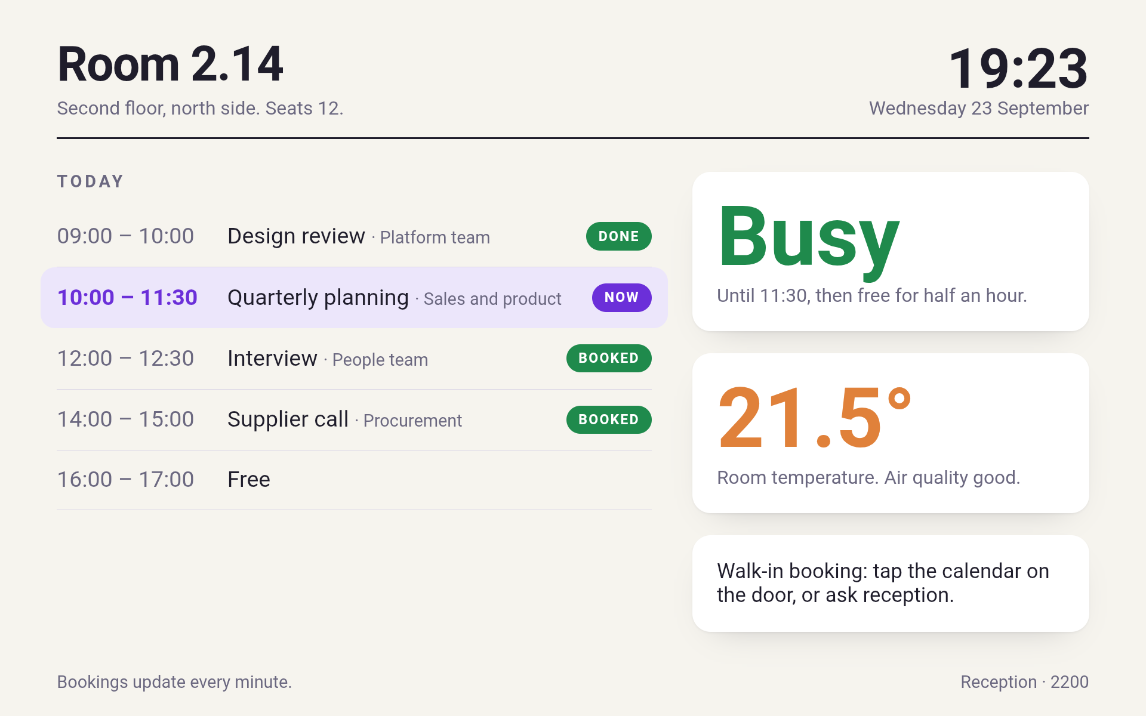
Task: Click the 09:00 – 10:00 time slot
Action: 125,236
